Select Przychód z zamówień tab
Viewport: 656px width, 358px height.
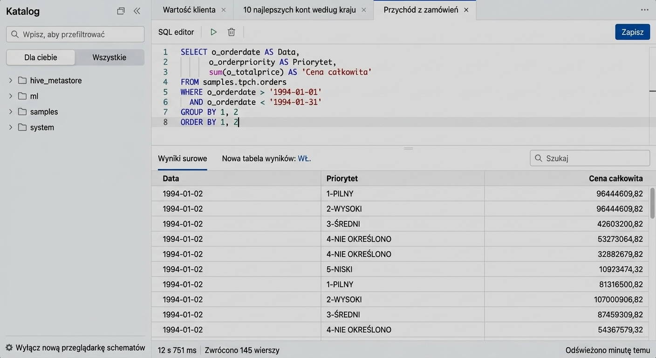pos(421,10)
